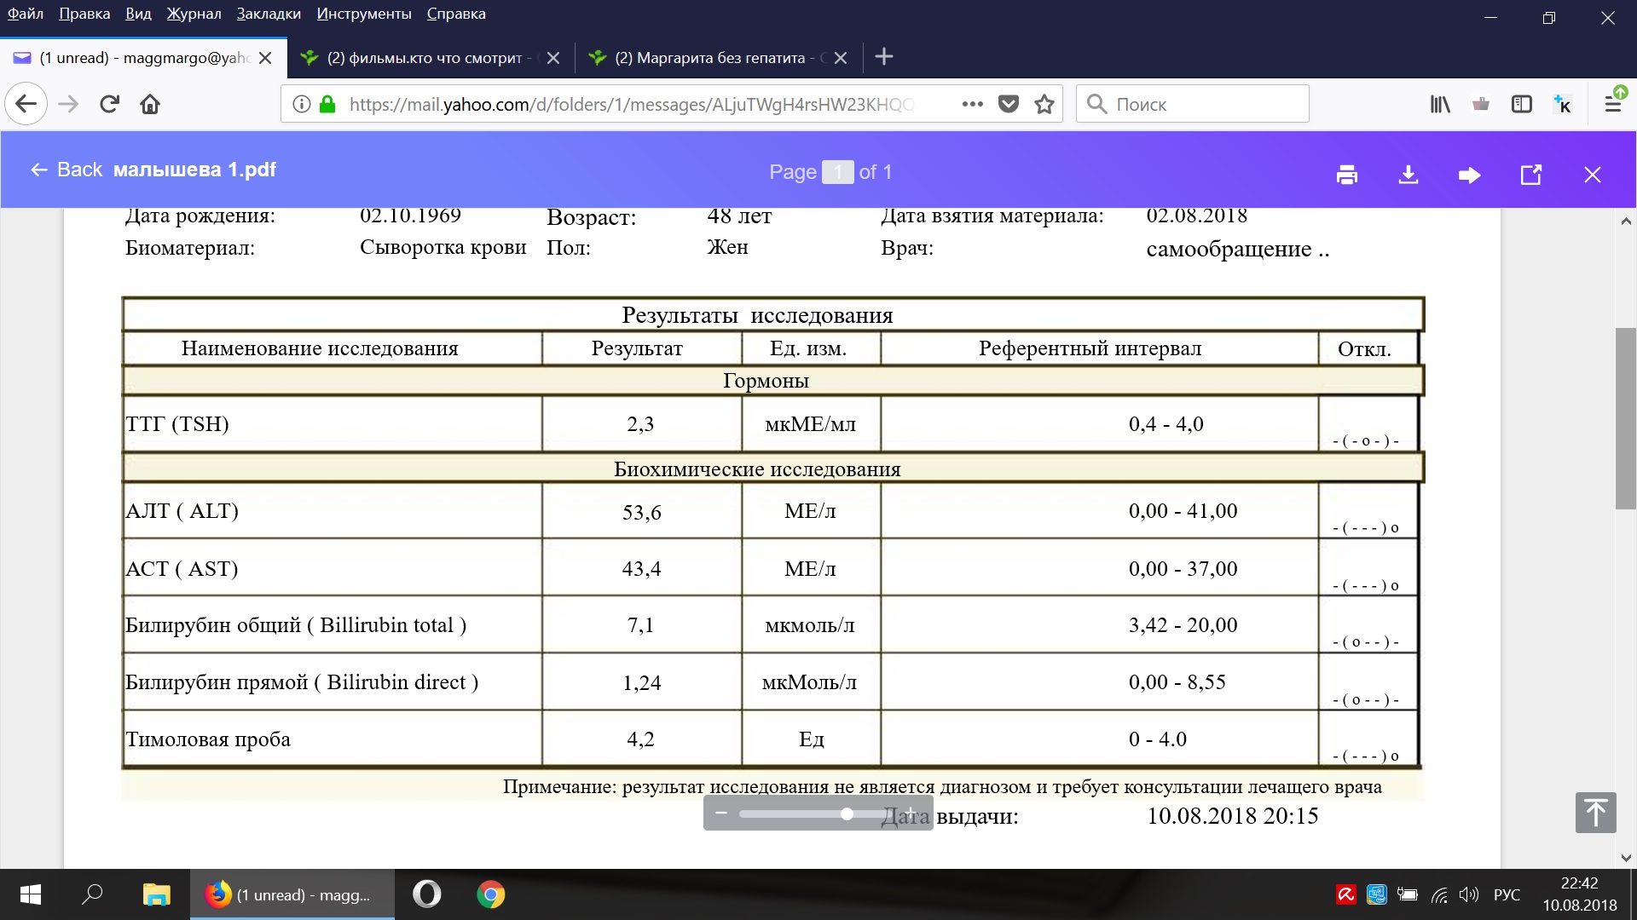Bookmark this page with the star icon
The image size is (1637, 920).
pos(1044,104)
